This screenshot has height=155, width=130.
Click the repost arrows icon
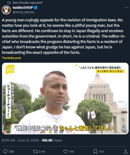pos(35,151)
